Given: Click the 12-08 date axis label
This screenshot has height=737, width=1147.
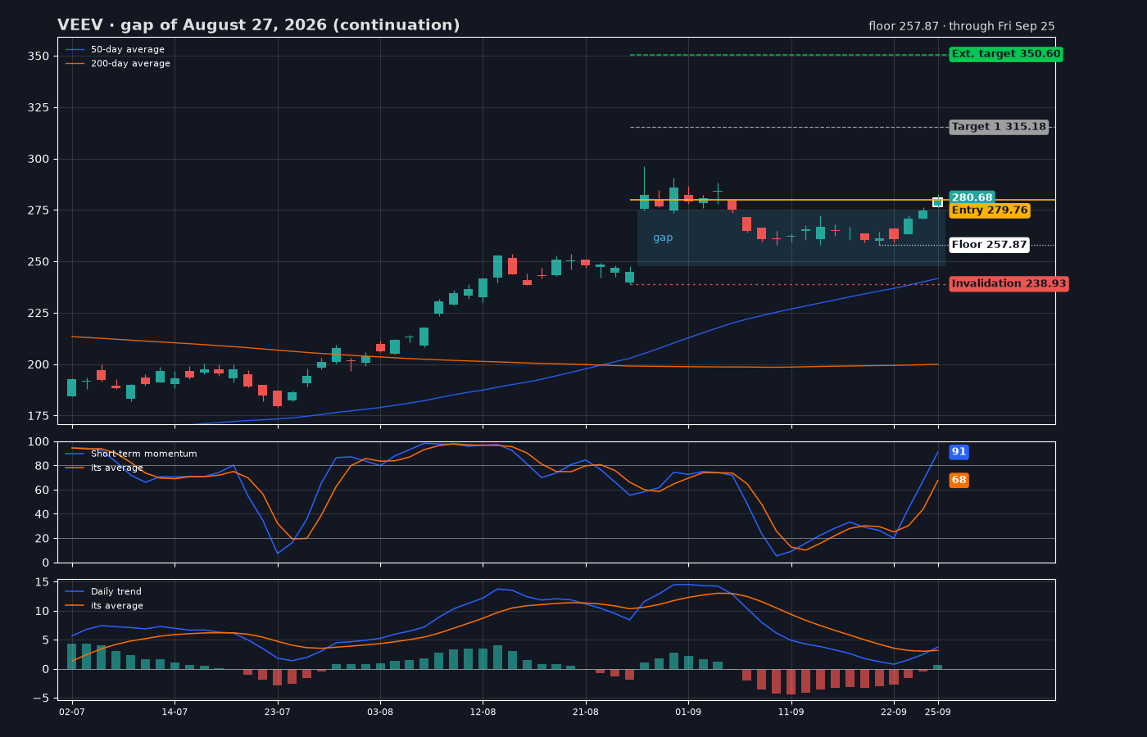Looking at the screenshot, I should 483,712.
